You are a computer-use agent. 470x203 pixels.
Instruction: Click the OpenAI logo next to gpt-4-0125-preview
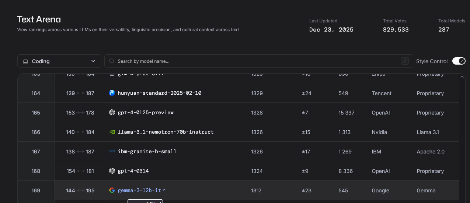[x=112, y=113]
